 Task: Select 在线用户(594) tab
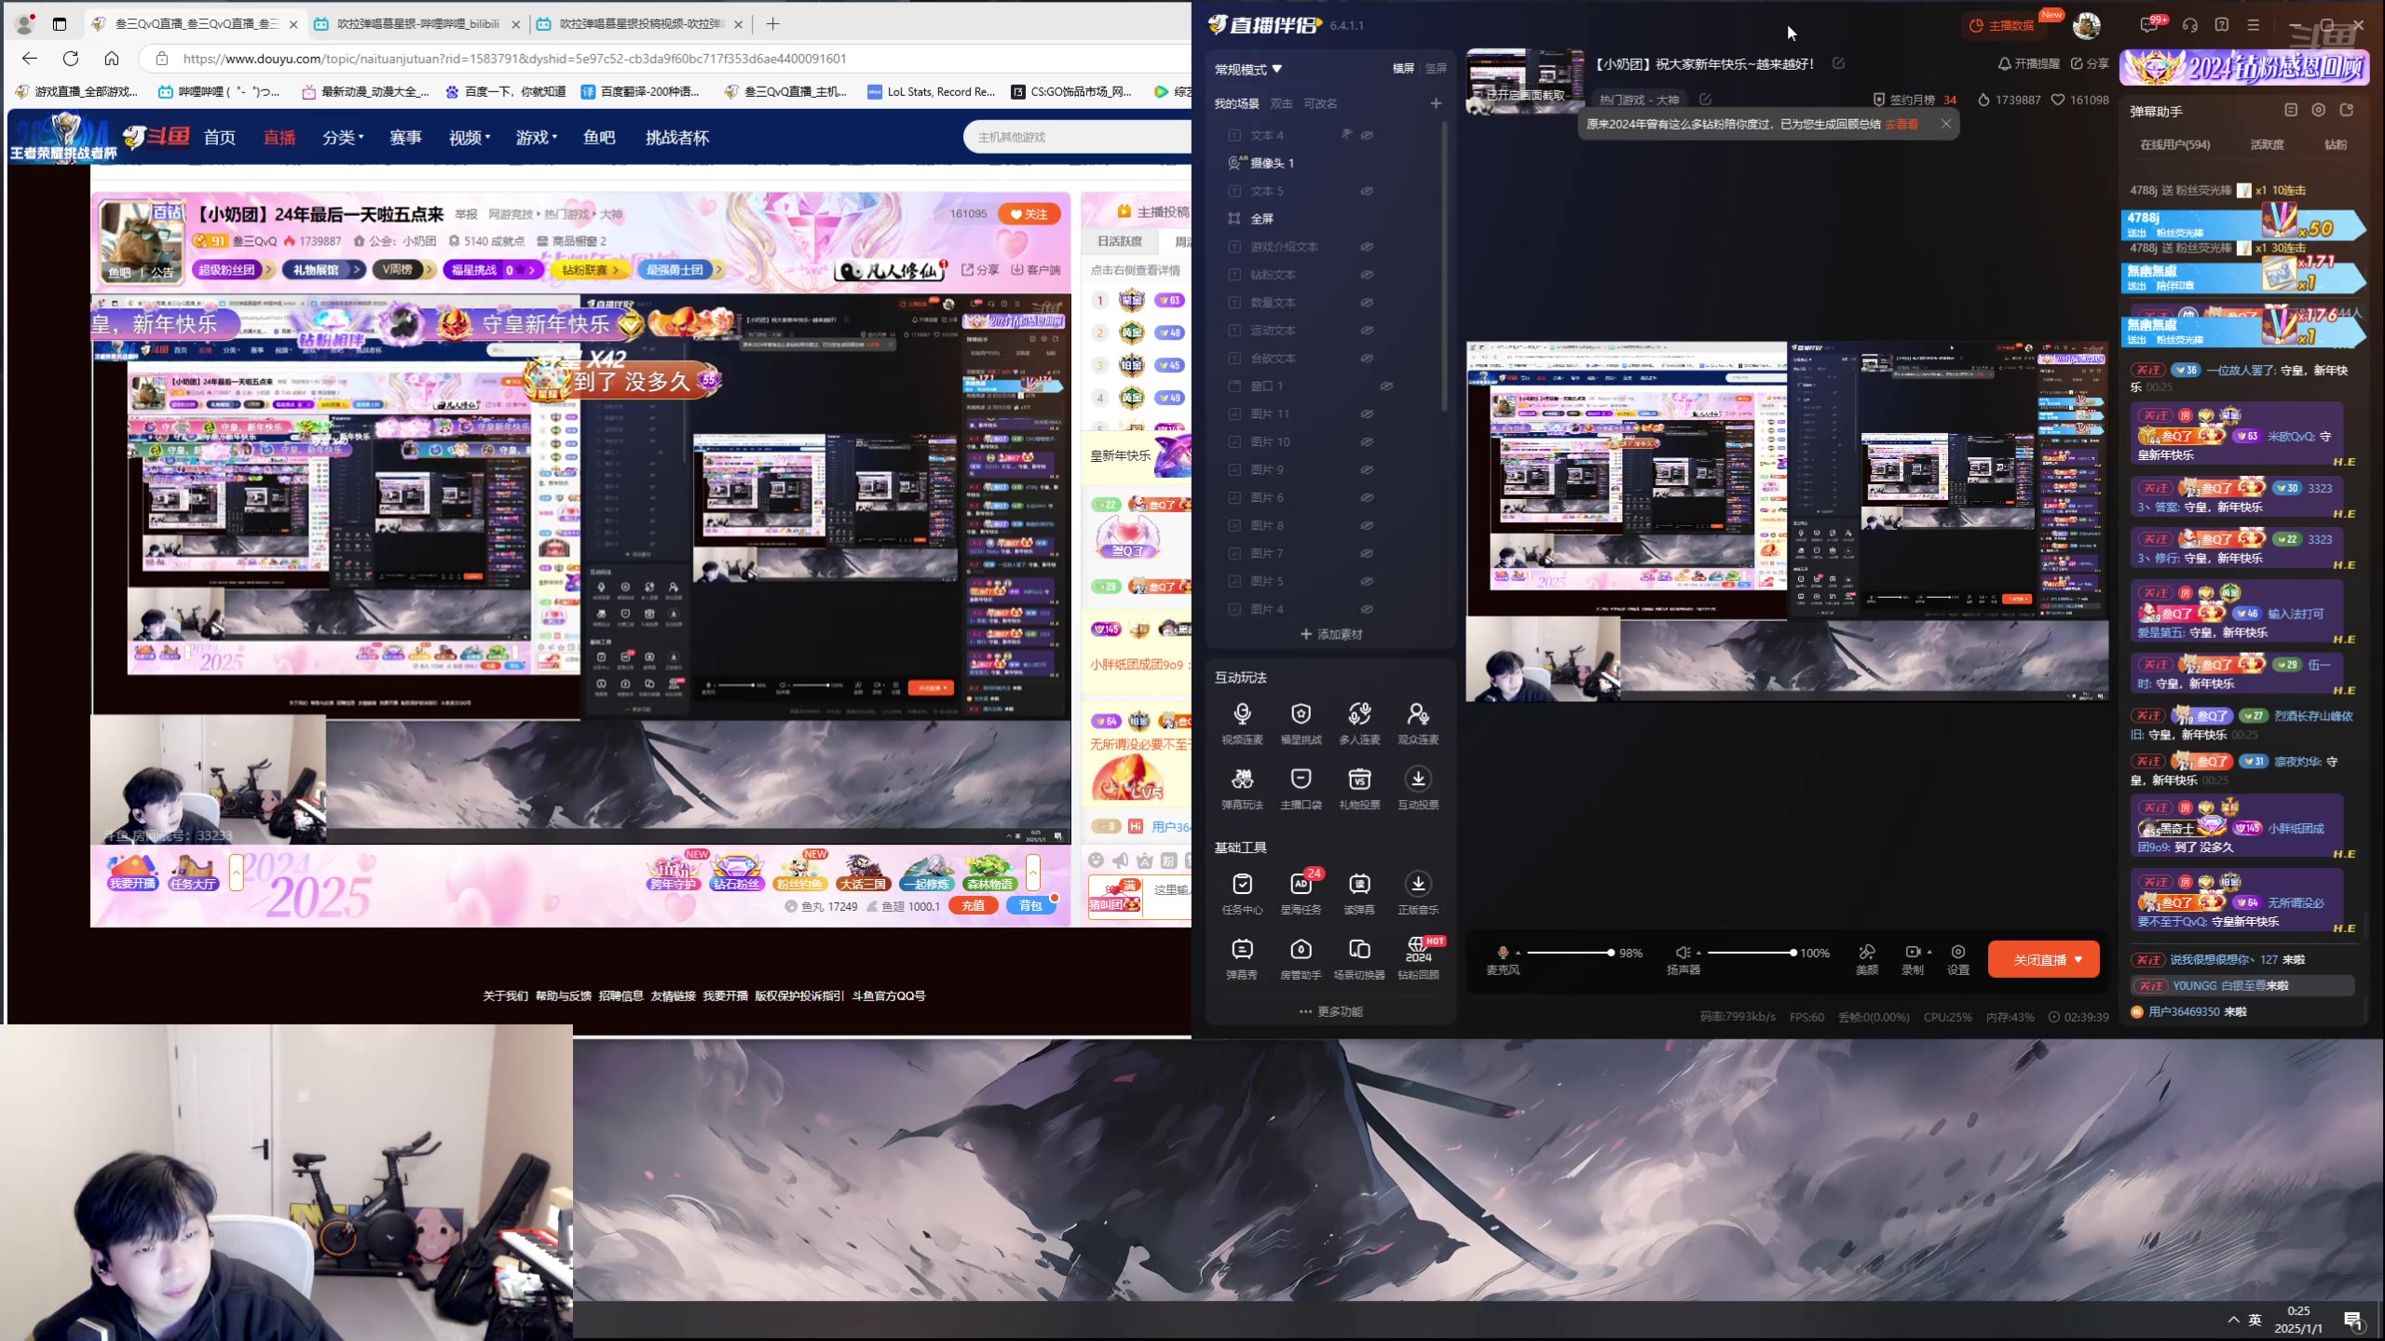2174,144
